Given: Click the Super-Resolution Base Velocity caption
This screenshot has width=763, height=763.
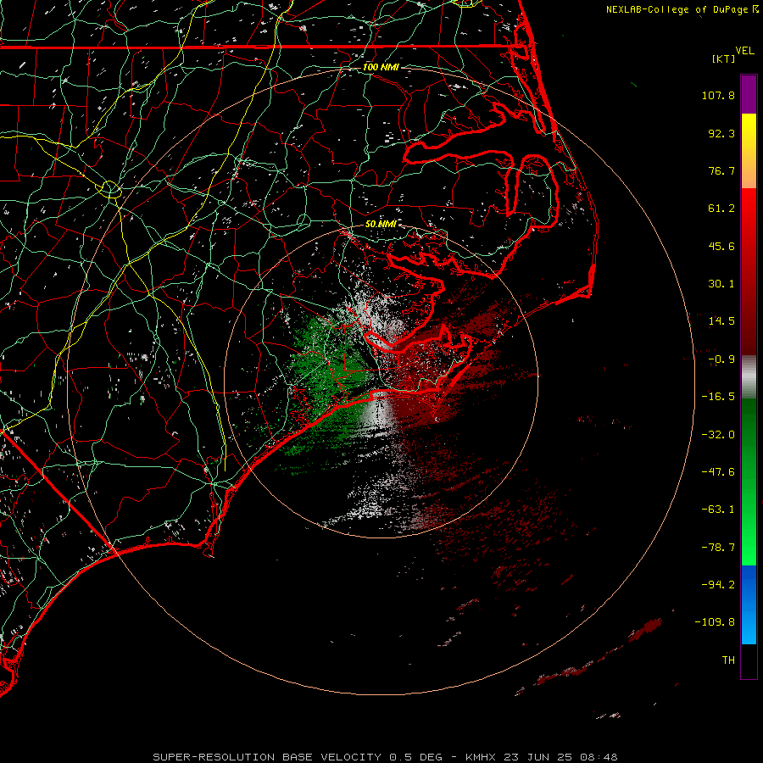Looking at the screenshot, I should pyautogui.click(x=298, y=757).
